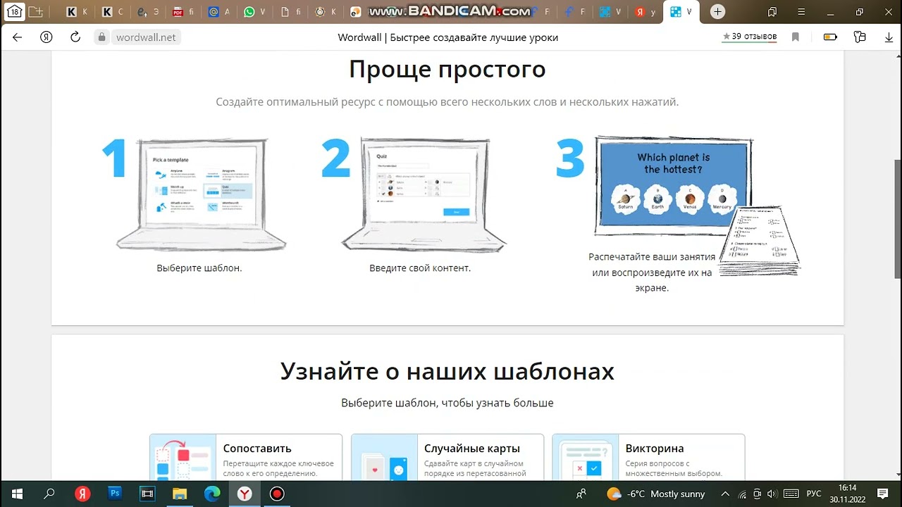Open the downloads arrow icon
The image size is (902, 507).
click(889, 37)
